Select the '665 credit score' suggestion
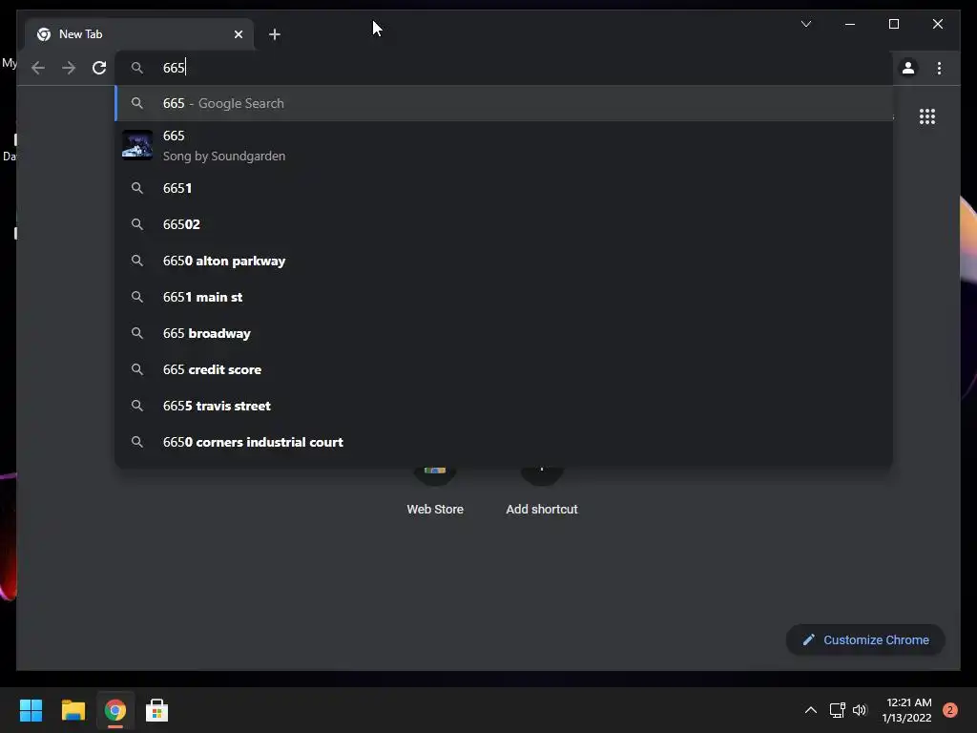 504,369
